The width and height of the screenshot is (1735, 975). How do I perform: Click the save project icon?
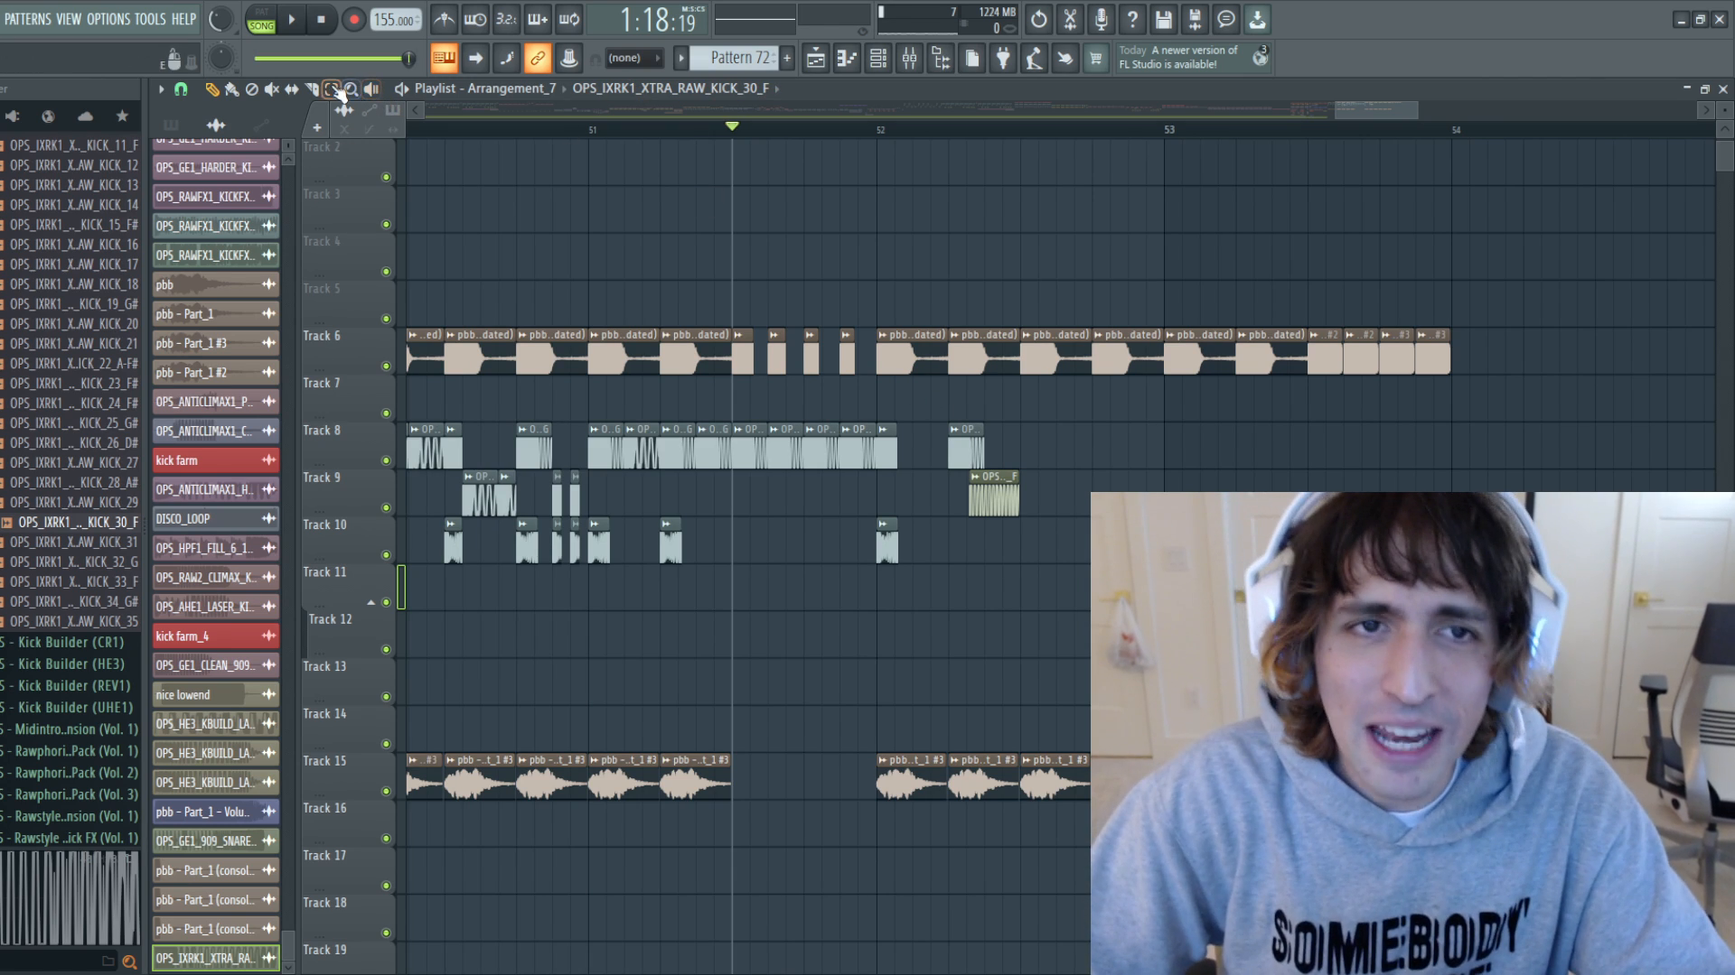1163,19
